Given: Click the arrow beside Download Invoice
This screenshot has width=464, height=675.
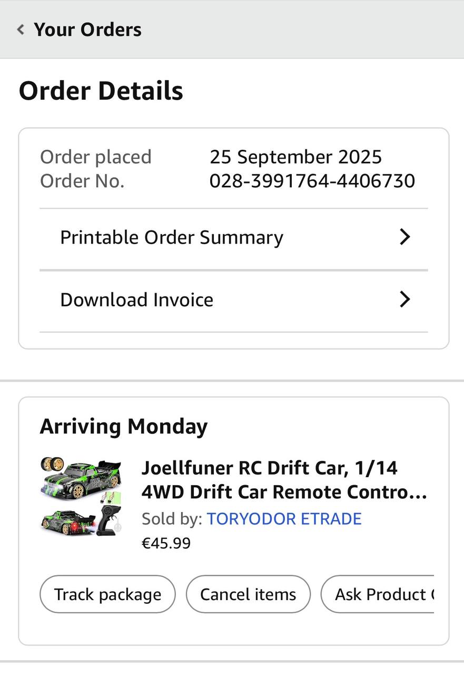Looking at the screenshot, I should tap(404, 300).
